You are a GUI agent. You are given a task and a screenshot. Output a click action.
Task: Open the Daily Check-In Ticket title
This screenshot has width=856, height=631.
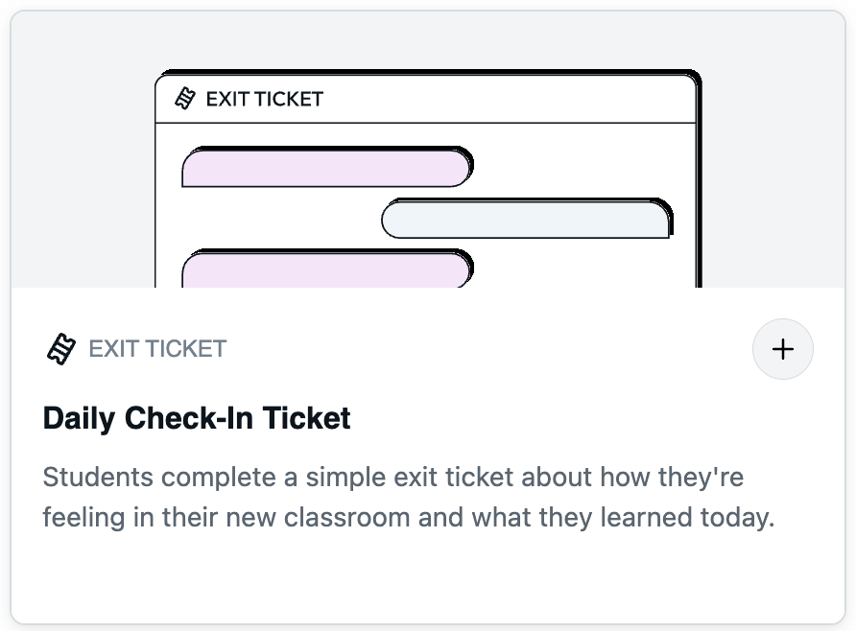pyautogui.click(x=197, y=418)
